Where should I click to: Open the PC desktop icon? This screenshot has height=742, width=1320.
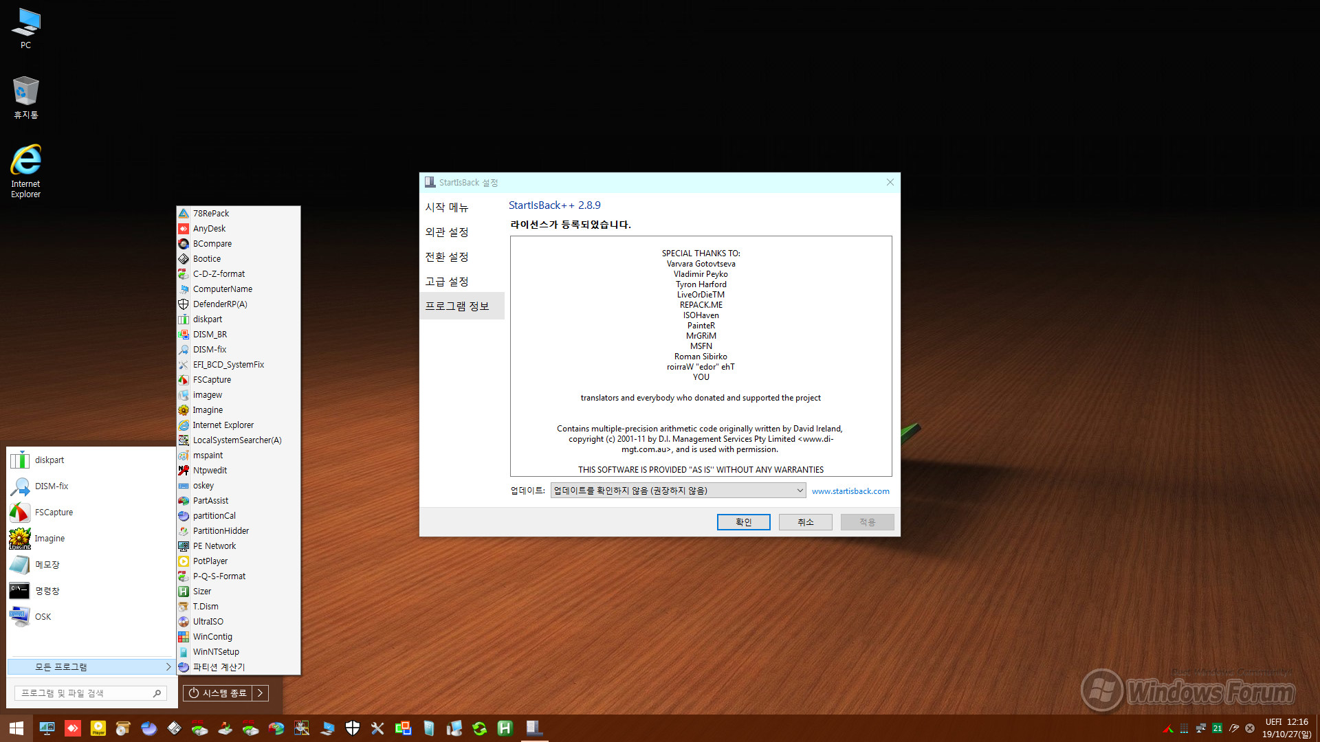point(25,29)
